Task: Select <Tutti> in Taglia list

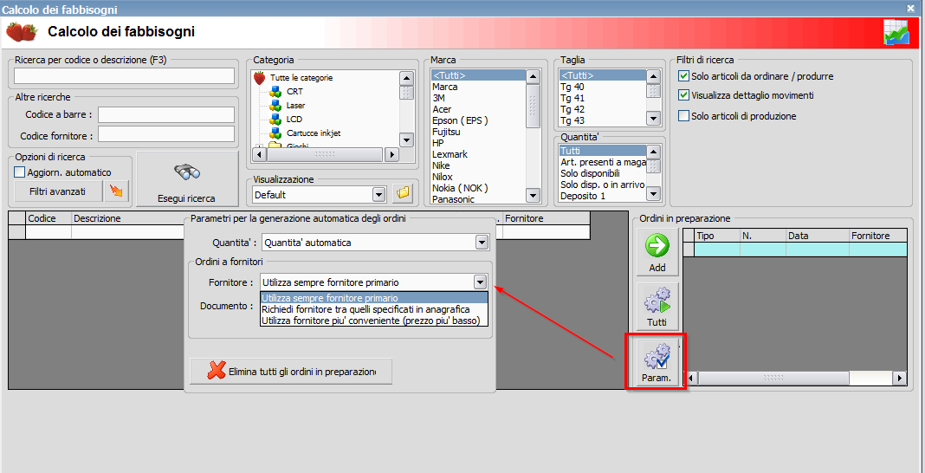Action: coord(602,75)
